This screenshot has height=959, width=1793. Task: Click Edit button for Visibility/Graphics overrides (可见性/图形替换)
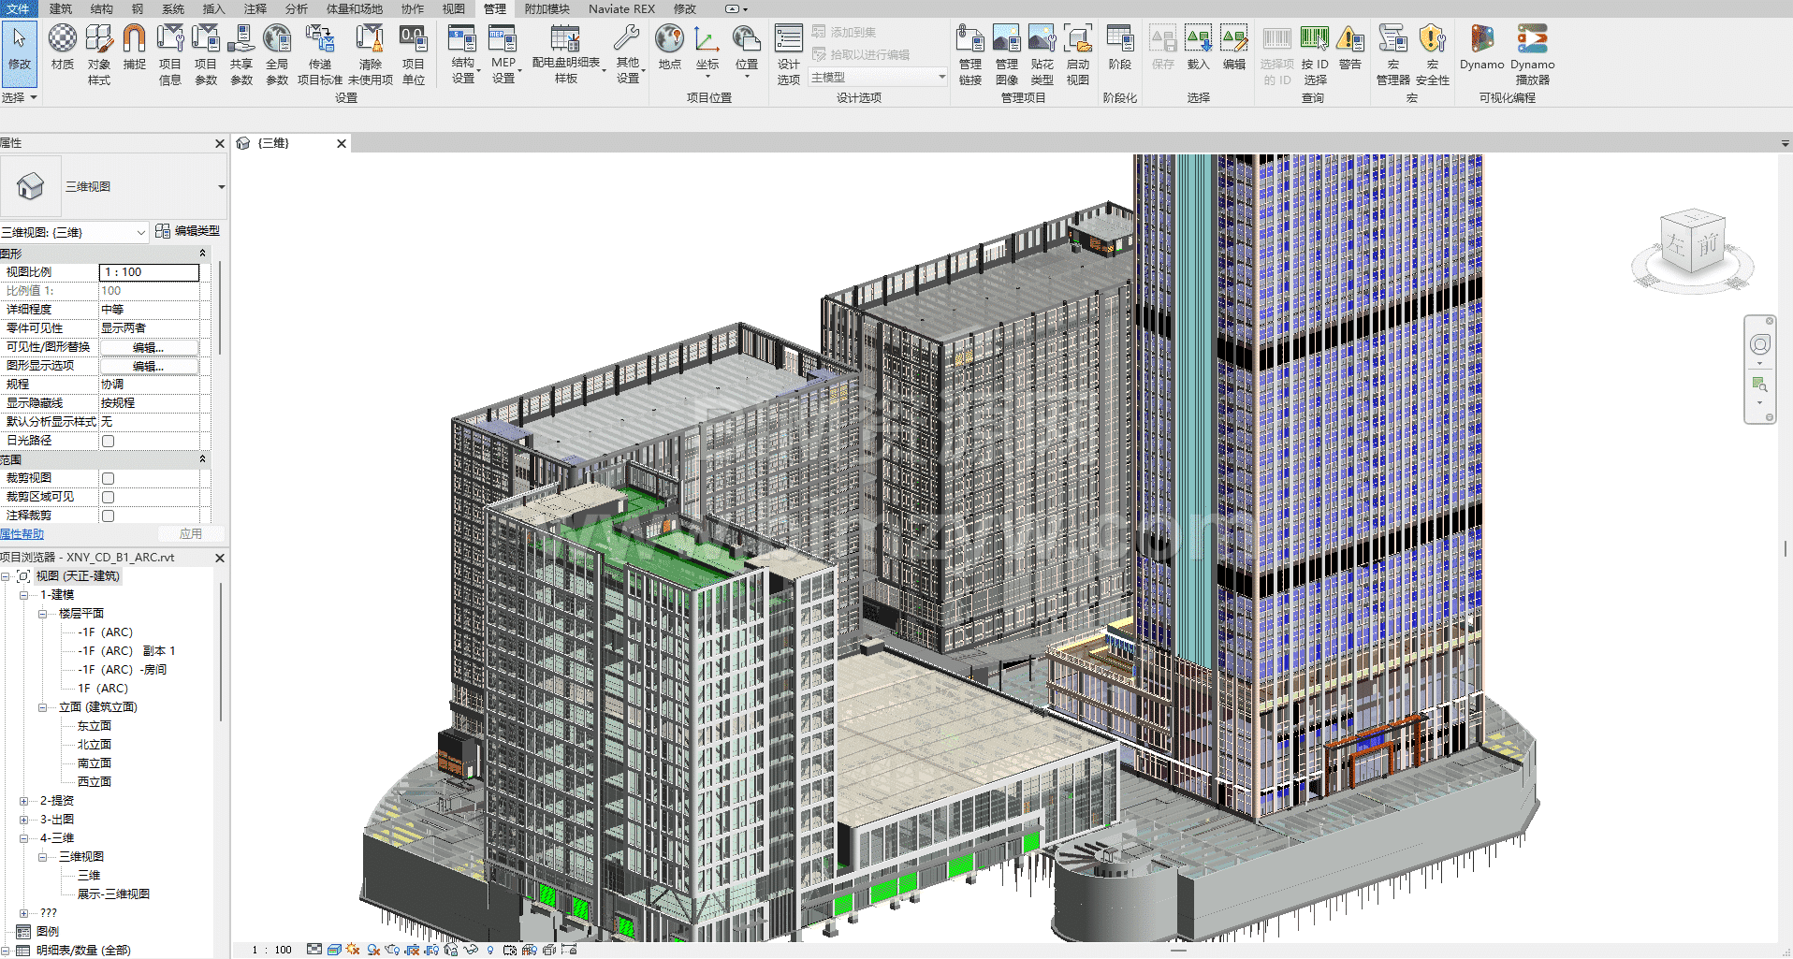tap(149, 347)
